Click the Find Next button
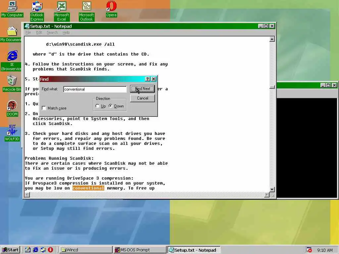Screen dimensions: 339x254 pos(142,89)
